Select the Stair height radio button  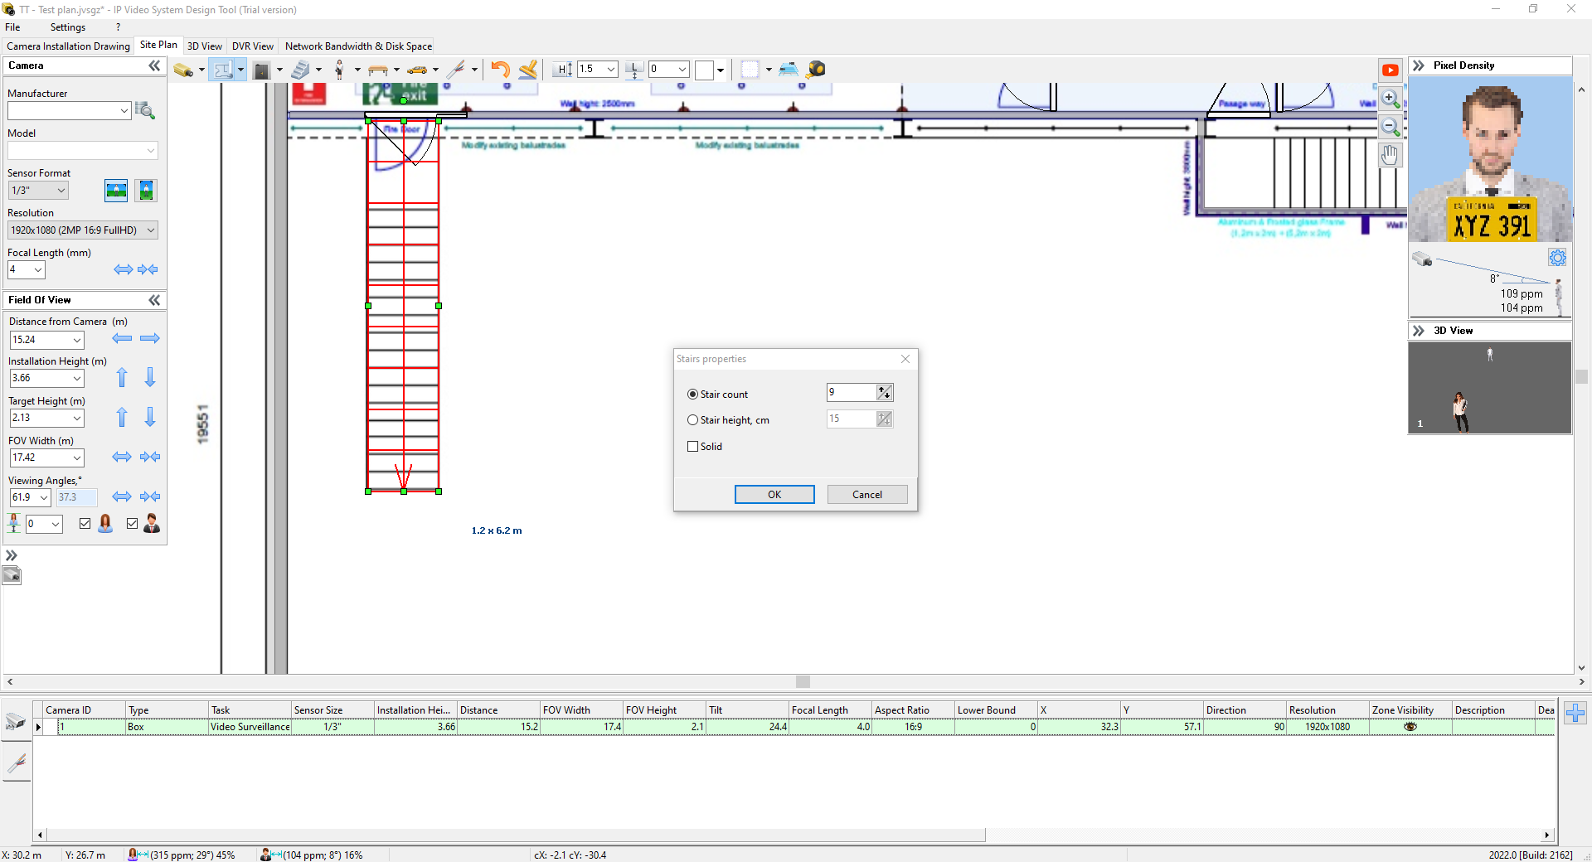(693, 420)
